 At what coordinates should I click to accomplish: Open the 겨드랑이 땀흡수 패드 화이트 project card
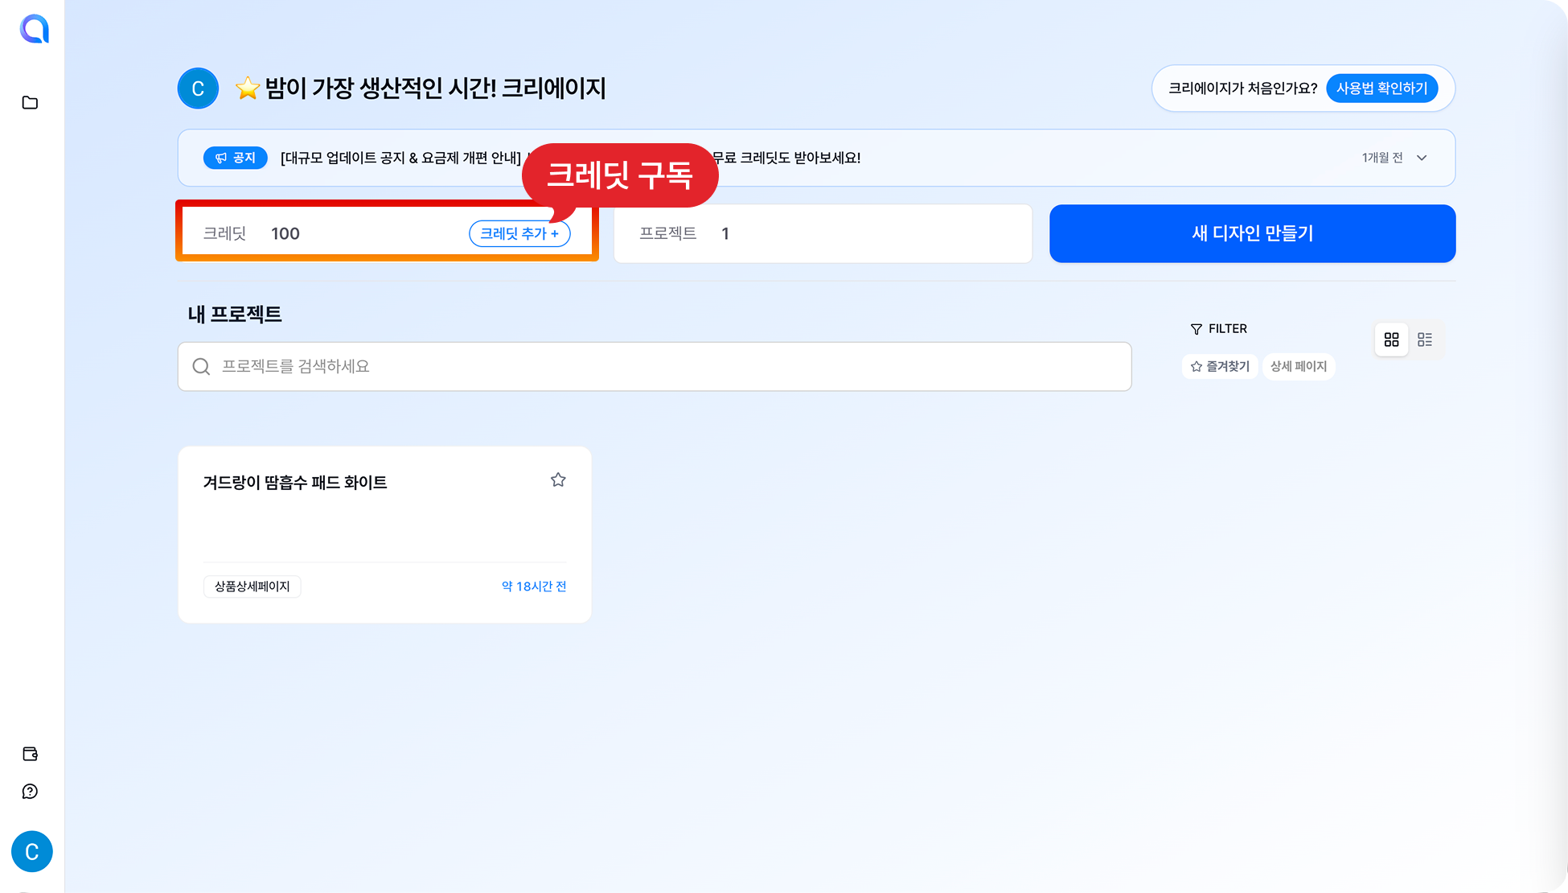pyautogui.click(x=384, y=534)
